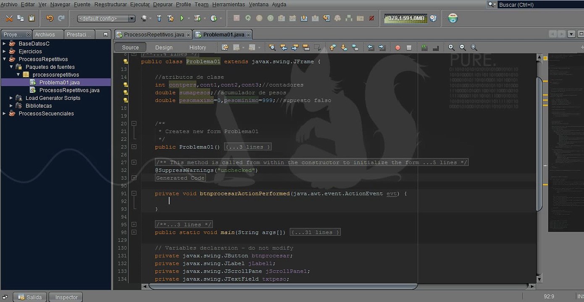This screenshot has width=584, height=302.
Task: Open the Archivo menu
Action: click(9, 4)
